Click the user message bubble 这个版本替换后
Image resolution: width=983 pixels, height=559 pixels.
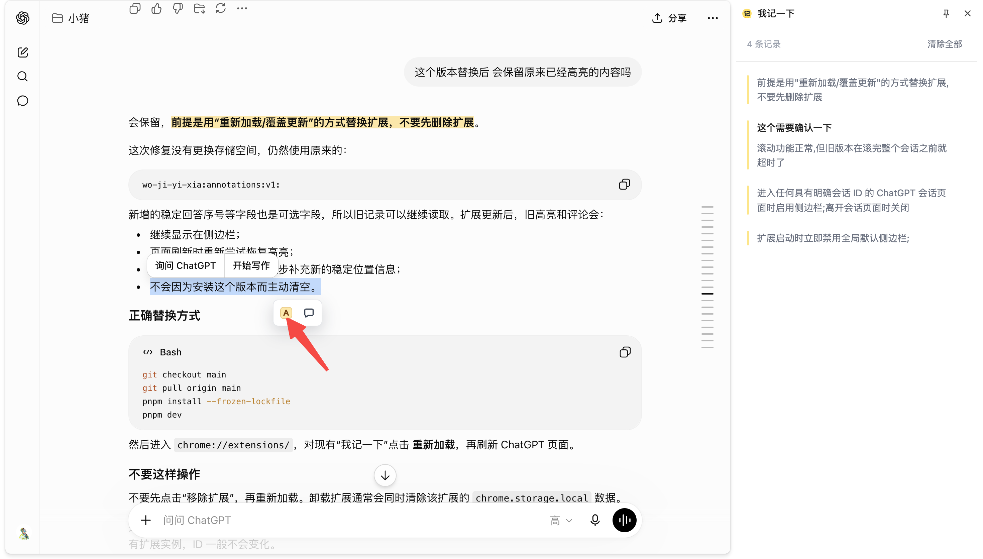(x=522, y=72)
